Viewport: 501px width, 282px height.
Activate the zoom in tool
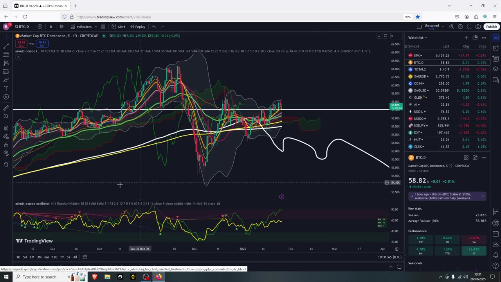tap(6, 116)
